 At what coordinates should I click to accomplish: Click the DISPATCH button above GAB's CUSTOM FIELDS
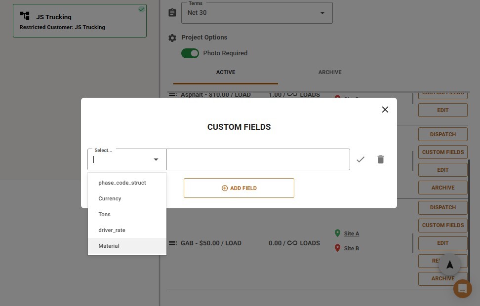coord(442,207)
